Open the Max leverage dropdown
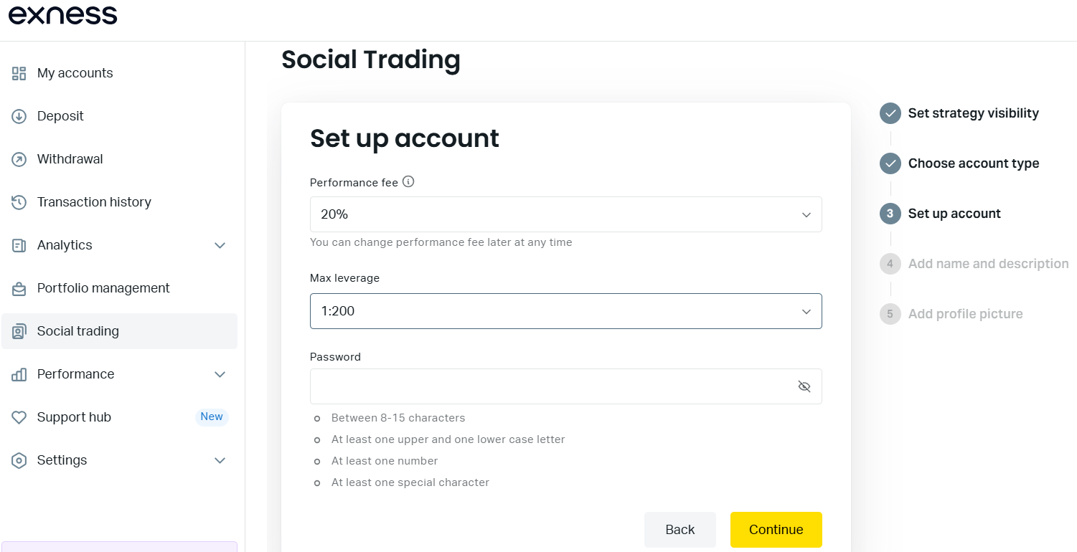Screen dimensions: 1077x552 pyautogui.click(x=565, y=311)
